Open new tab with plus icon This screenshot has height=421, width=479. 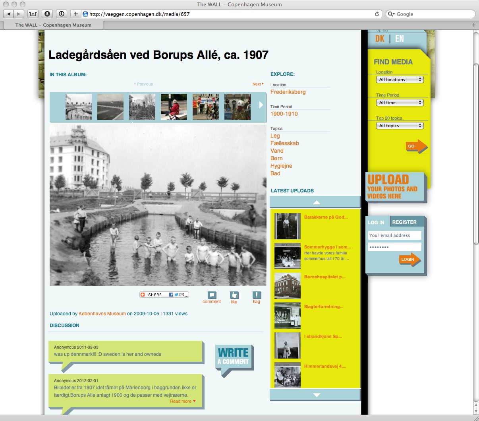[x=473, y=25]
